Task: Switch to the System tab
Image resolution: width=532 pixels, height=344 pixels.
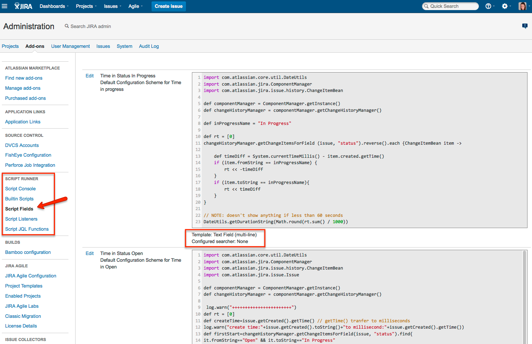Action: 125,46
